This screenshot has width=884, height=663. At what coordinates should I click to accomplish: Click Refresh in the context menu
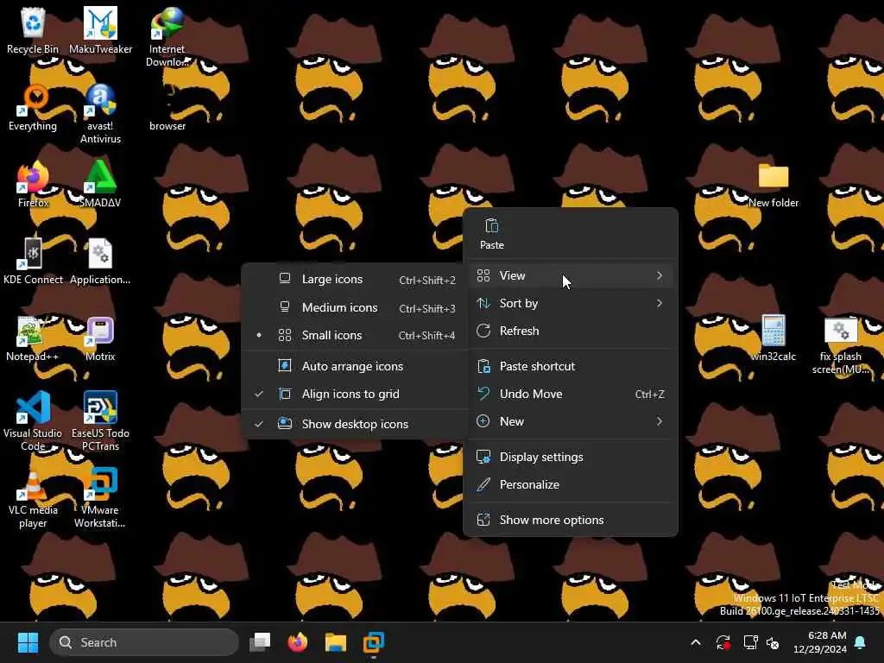coord(571,331)
